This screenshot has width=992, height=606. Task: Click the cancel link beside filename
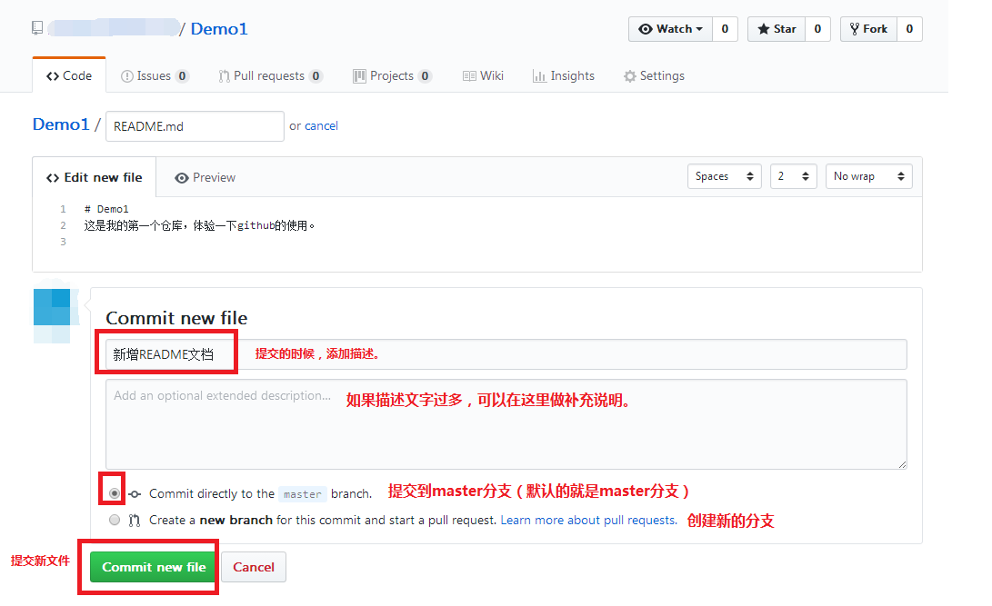click(321, 125)
